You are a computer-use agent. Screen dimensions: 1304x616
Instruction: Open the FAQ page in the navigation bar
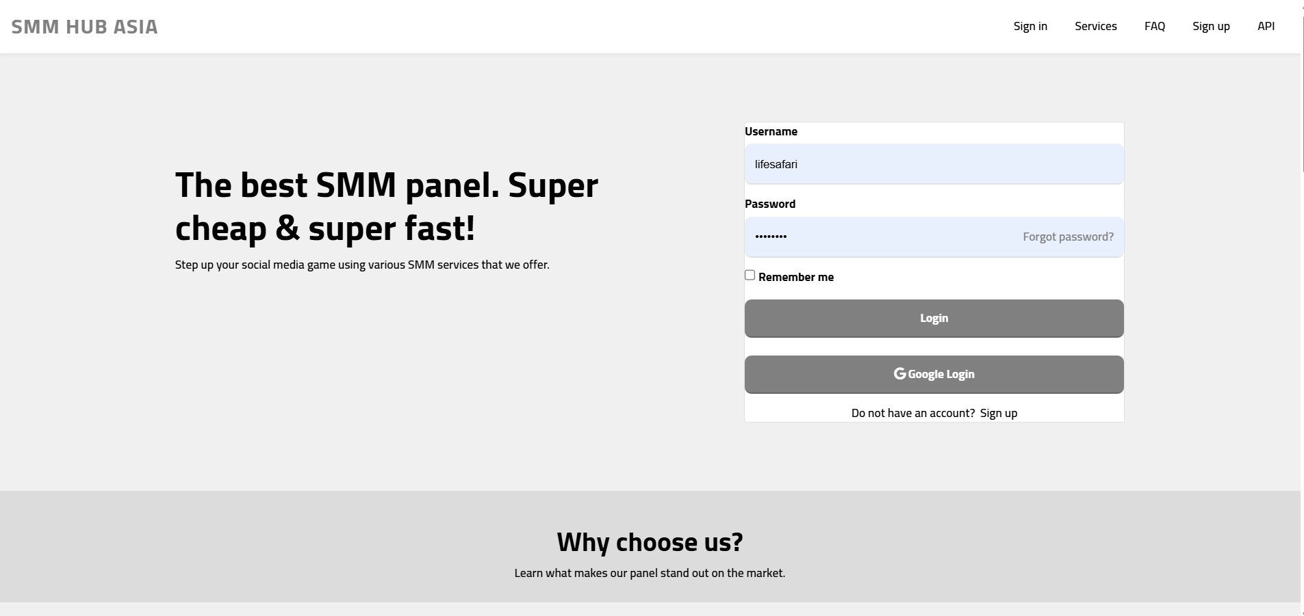point(1154,26)
